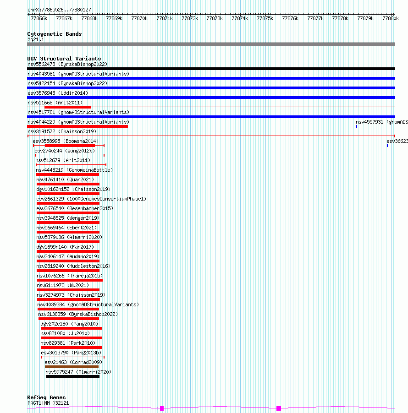Click nsv6138359 (ByrskaBishop2022) label

pos(78,314)
